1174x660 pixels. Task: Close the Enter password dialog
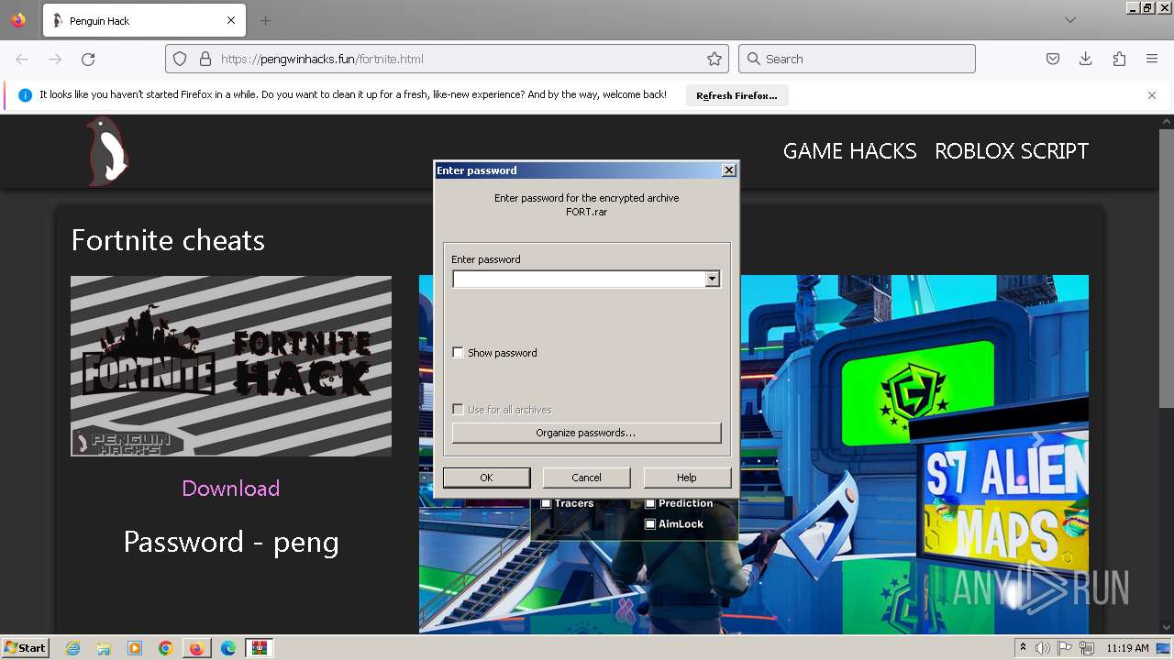729,170
